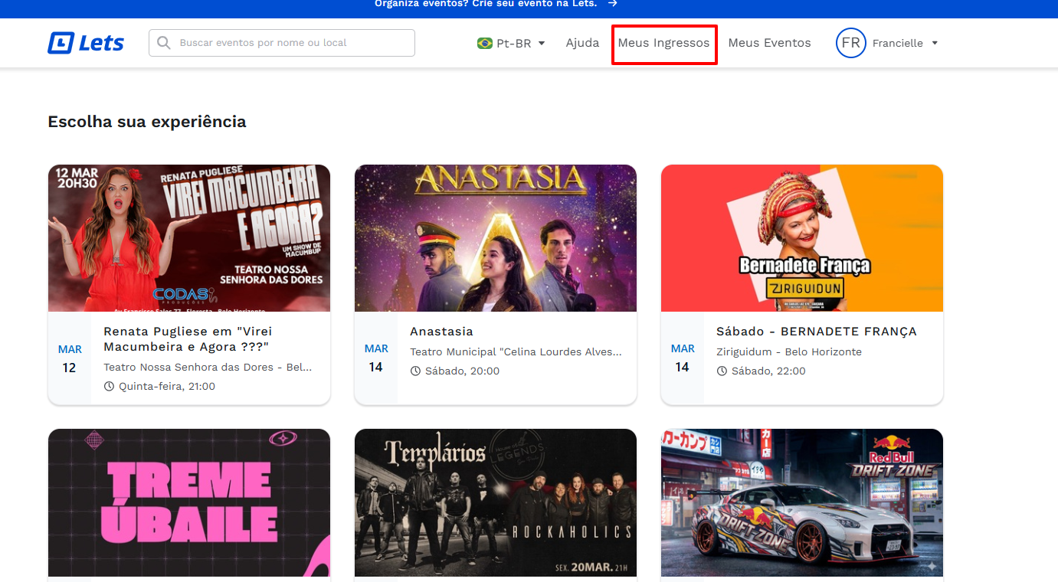View the Templários Rockaholics event poster
Image resolution: width=1058 pixels, height=582 pixels.
click(495, 502)
